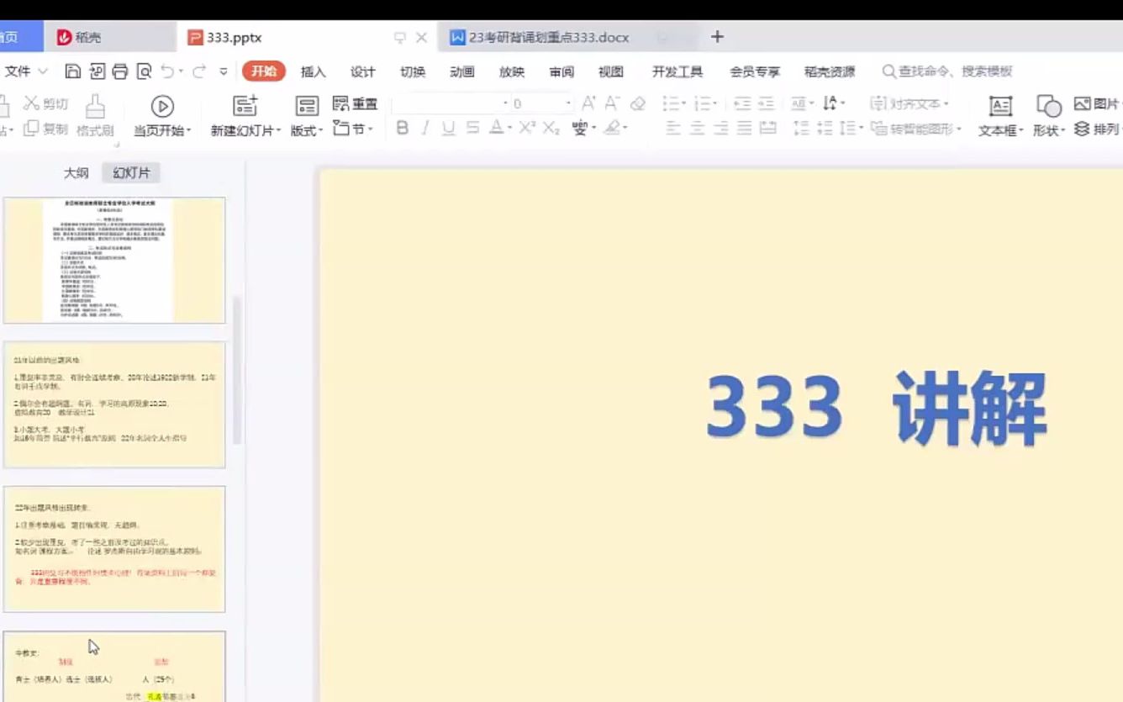Align text left icon
Screen dimensions: 1123x702
[x=673, y=128]
